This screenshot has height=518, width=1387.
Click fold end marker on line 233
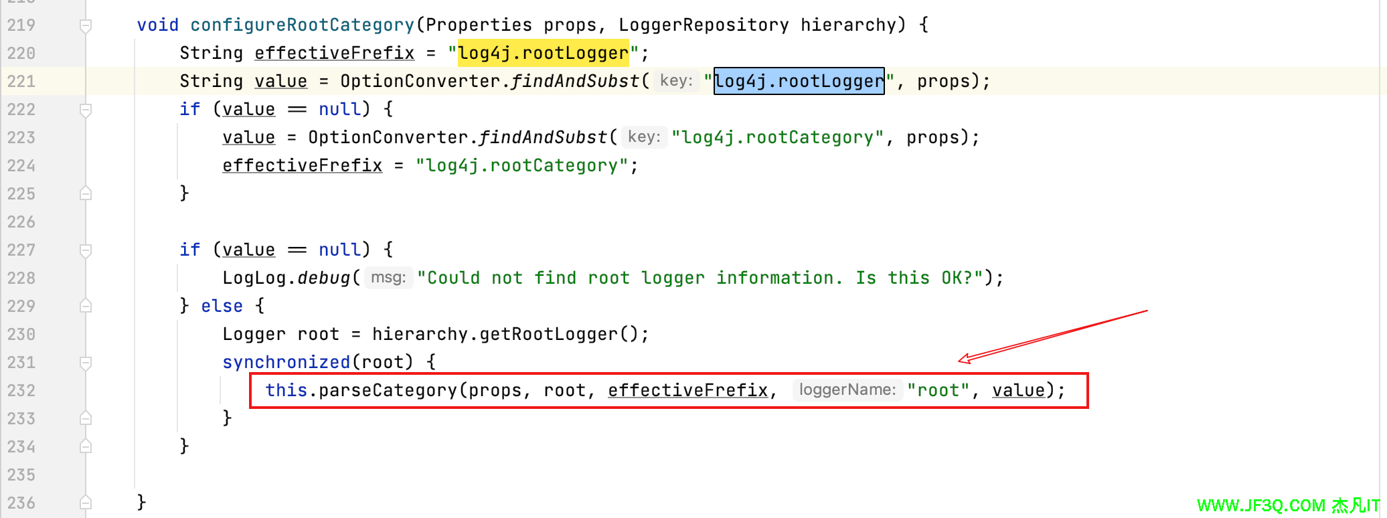point(86,418)
